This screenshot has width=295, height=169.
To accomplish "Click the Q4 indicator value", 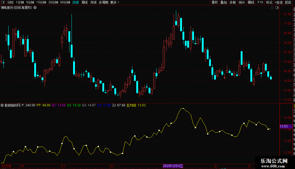I will (104, 105).
